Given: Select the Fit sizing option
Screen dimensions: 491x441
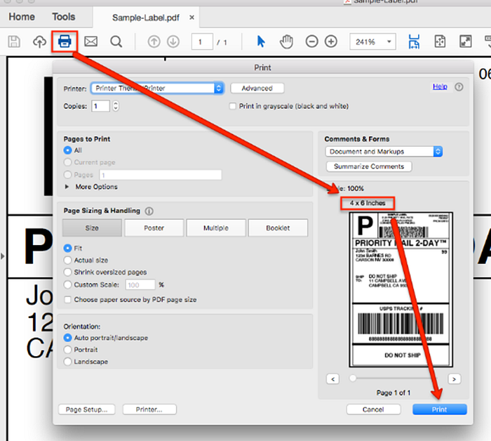Looking at the screenshot, I should (67, 249).
